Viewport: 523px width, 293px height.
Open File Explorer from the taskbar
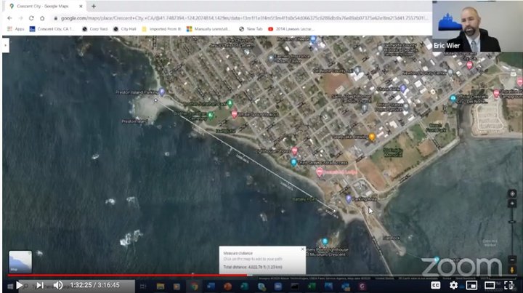pos(161,286)
